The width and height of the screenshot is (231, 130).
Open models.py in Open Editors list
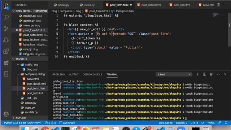pyautogui.click(x=30, y=16)
